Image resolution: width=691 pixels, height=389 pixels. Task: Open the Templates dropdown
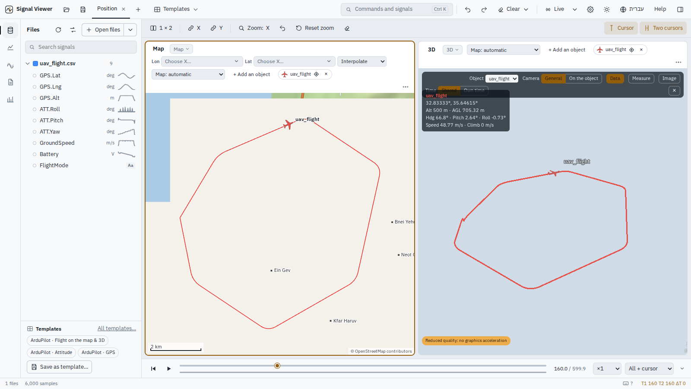pyautogui.click(x=176, y=9)
